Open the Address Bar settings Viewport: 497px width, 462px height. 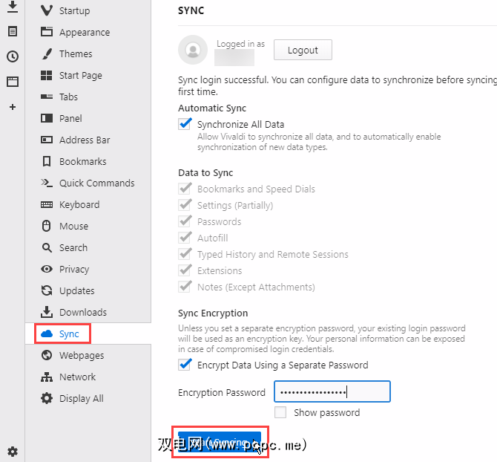point(85,140)
